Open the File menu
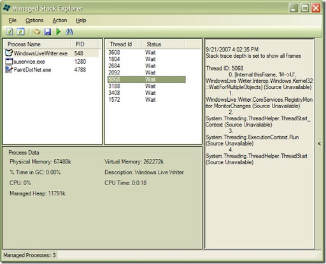The width and height of the screenshot is (326, 264). click(x=13, y=20)
